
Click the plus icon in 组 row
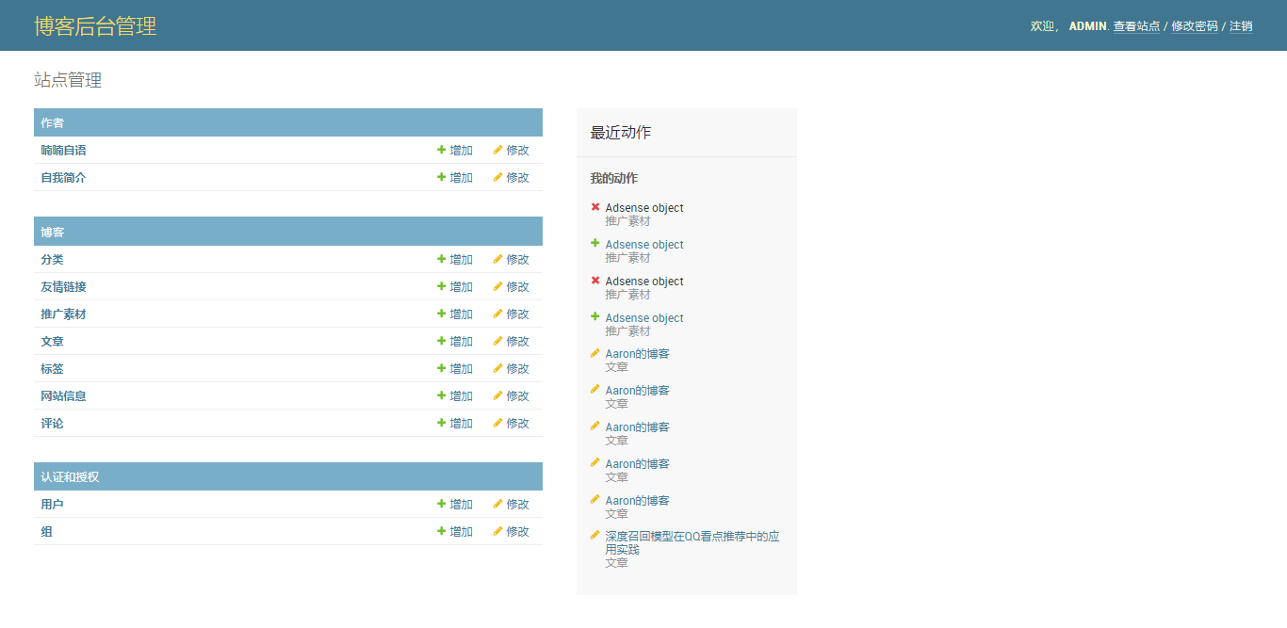click(x=441, y=531)
